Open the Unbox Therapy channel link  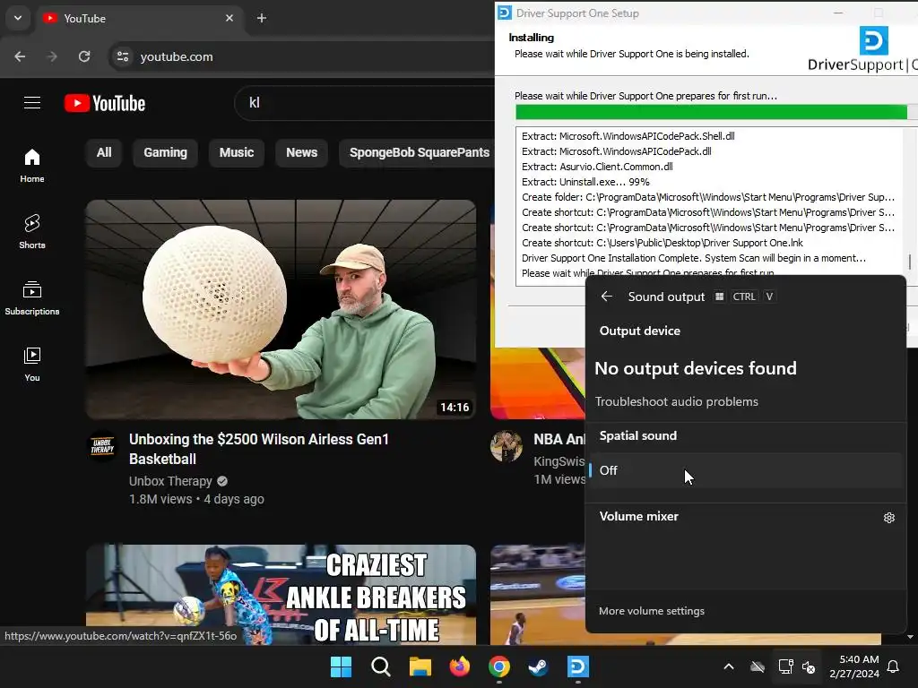(x=170, y=481)
